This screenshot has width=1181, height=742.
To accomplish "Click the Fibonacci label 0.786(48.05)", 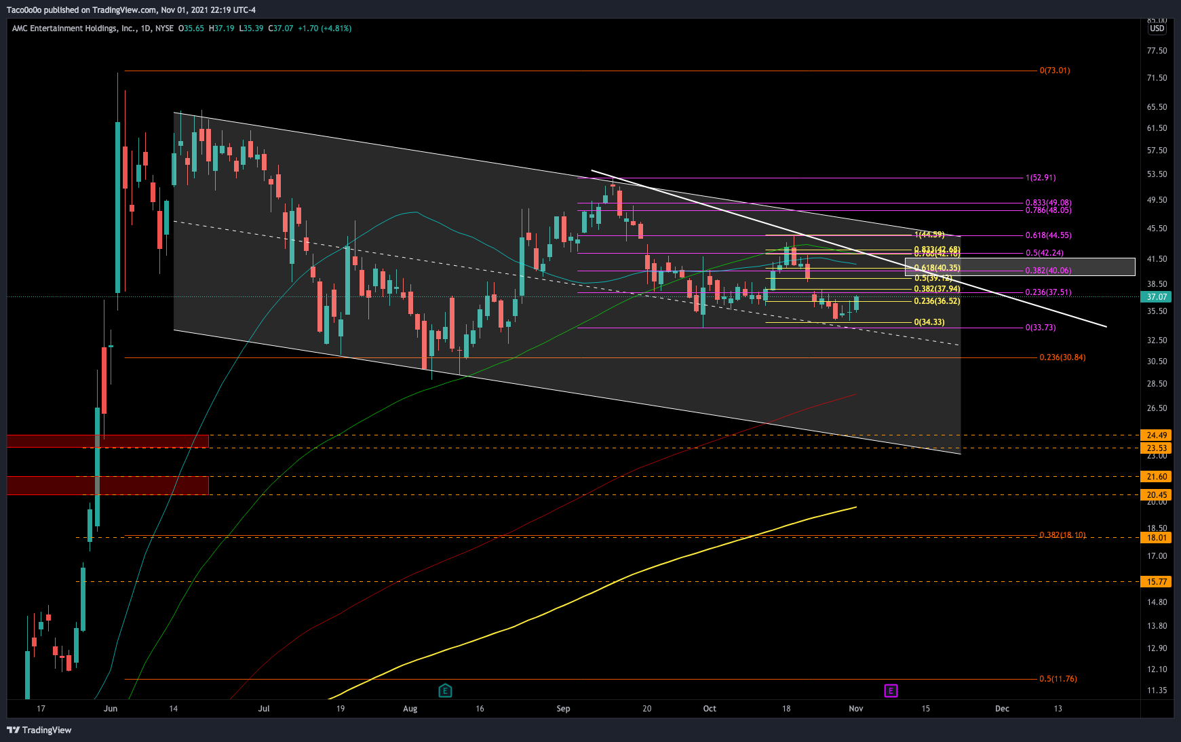I will (1049, 210).
